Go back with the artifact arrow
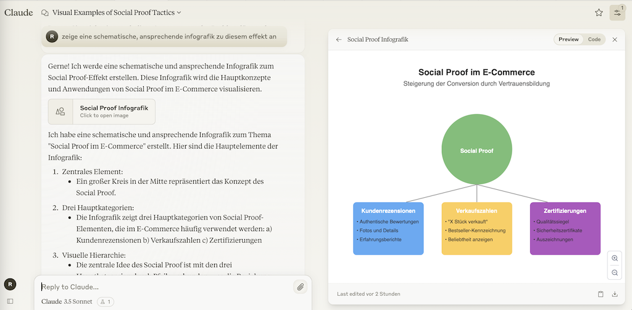 339,39
